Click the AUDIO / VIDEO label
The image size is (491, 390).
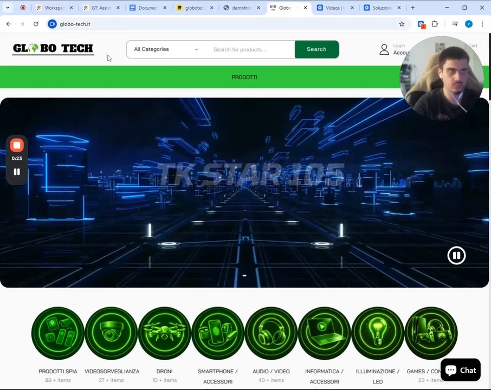pyautogui.click(x=271, y=371)
